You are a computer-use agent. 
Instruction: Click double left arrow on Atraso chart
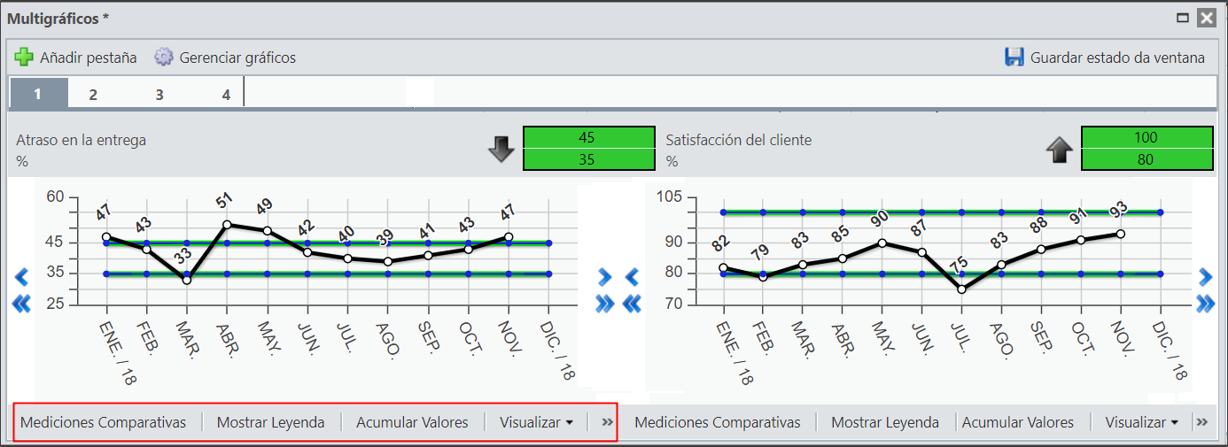(22, 304)
